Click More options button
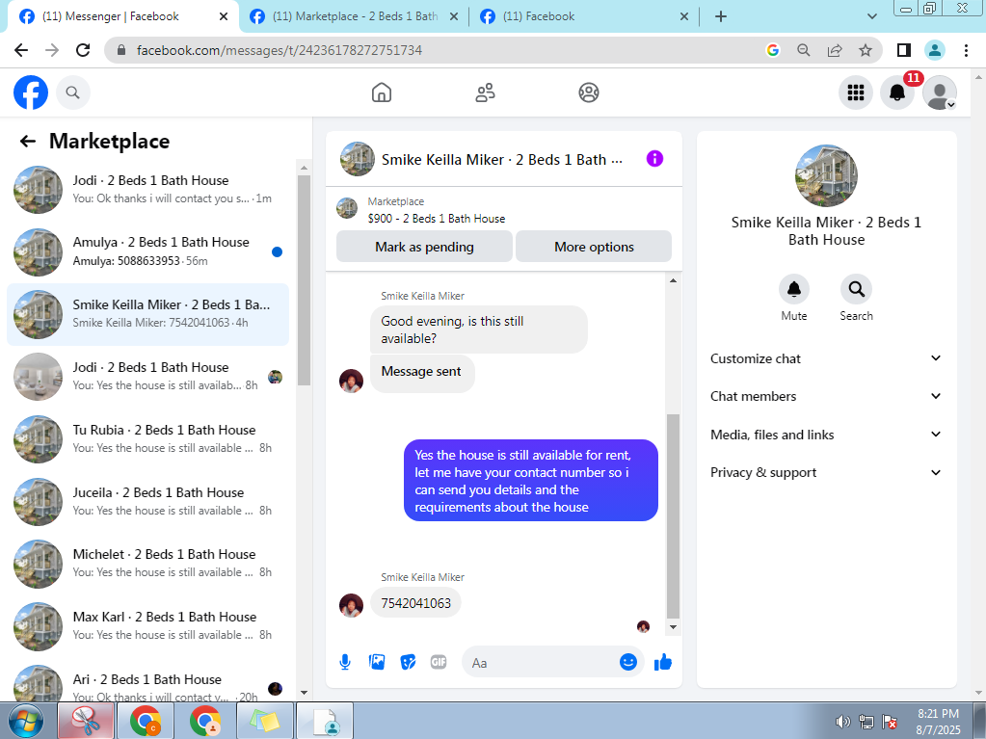 coord(594,247)
